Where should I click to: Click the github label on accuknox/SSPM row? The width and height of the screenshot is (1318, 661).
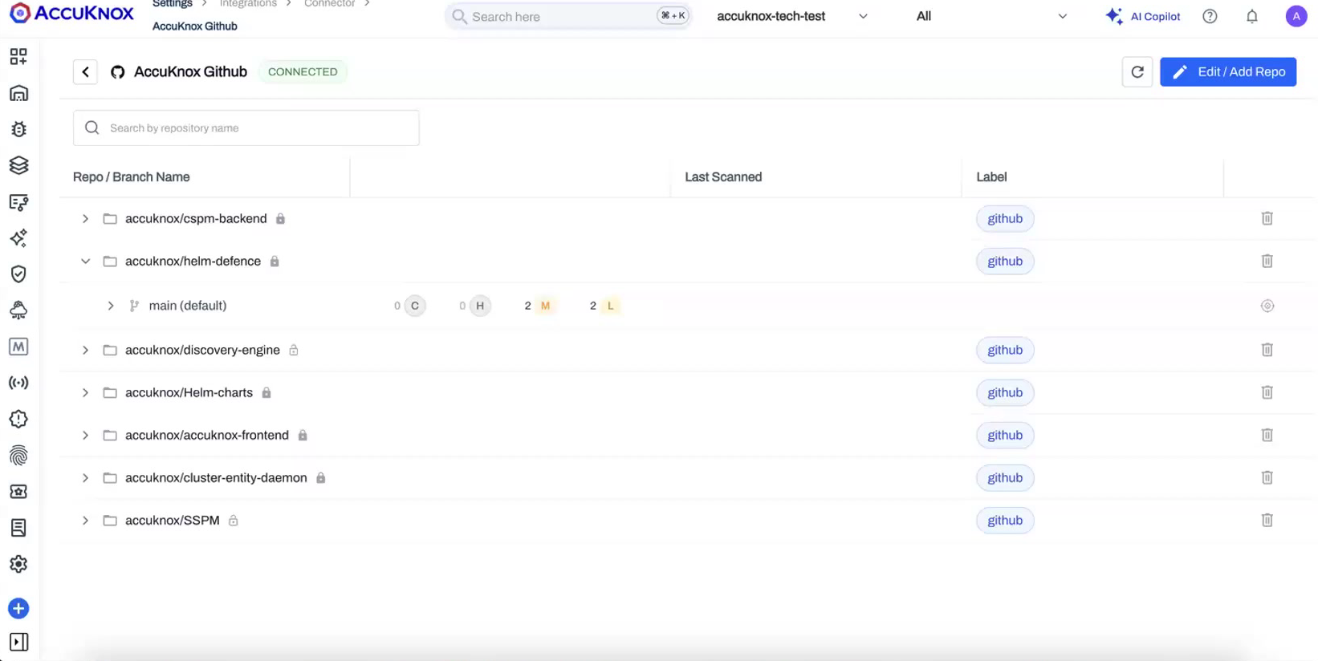1005,521
